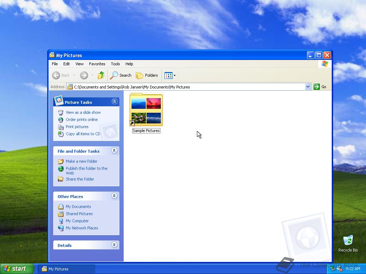Expand the Details panel
The height and width of the screenshot is (274, 366).
tap(114, 245)
